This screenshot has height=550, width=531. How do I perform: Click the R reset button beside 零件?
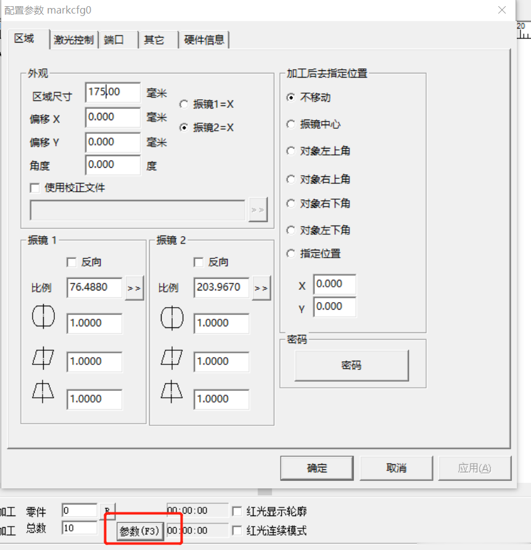(107, 511)
